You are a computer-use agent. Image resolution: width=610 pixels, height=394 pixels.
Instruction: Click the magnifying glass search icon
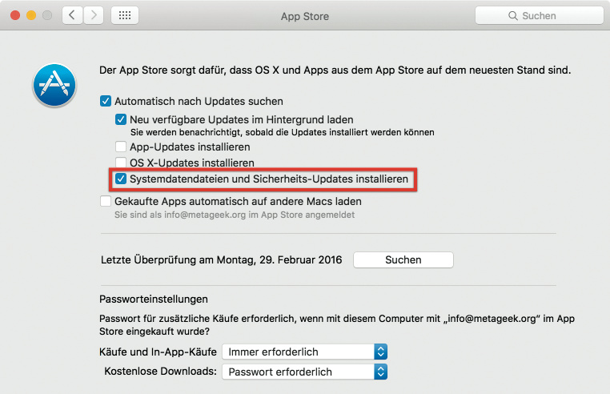[x=513, y=16]
